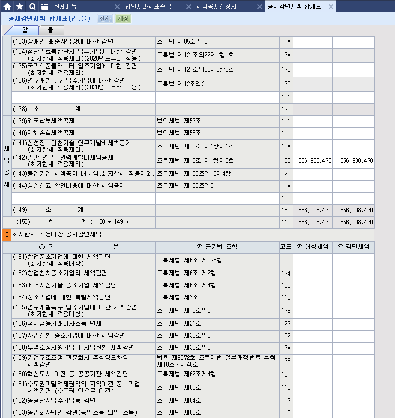Click 조특제법 제21조 cell
This screenshot has width=395, height=418.
[x=217, y=324]
